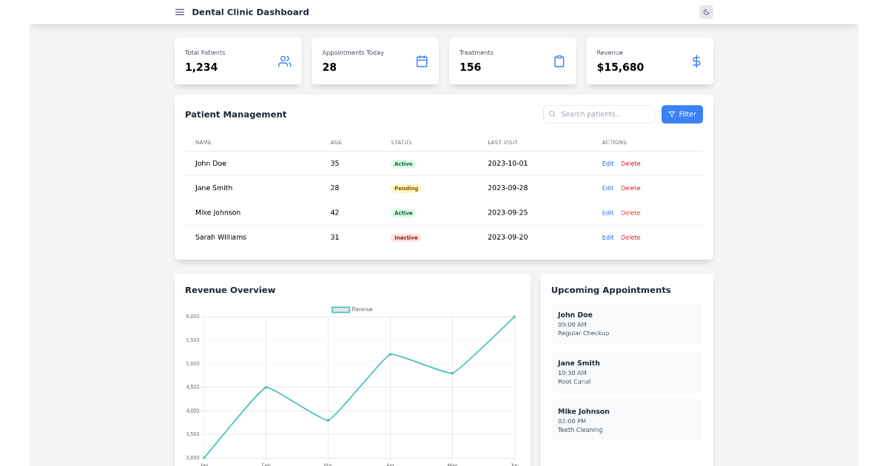Screen dimensions: 888x466
Task: Open the Patient Management section header
Action: [236, 114]
